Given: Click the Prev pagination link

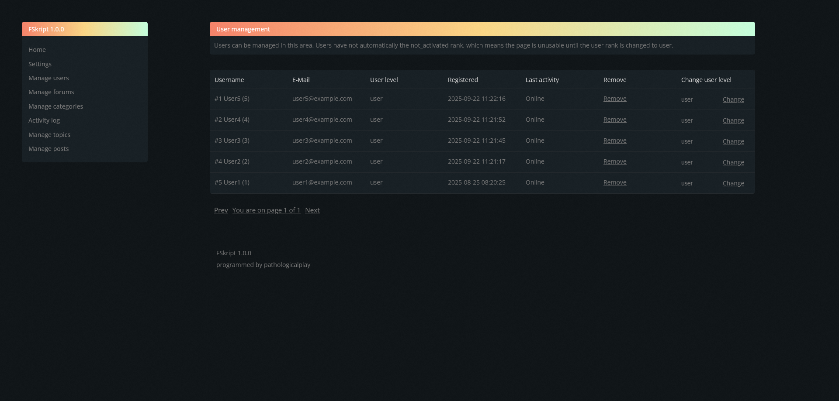Looking at the screenshot, I should [221, 210].
